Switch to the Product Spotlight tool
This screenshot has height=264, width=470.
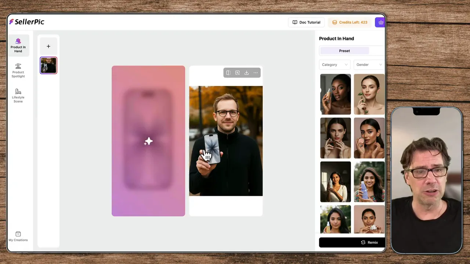18,70
